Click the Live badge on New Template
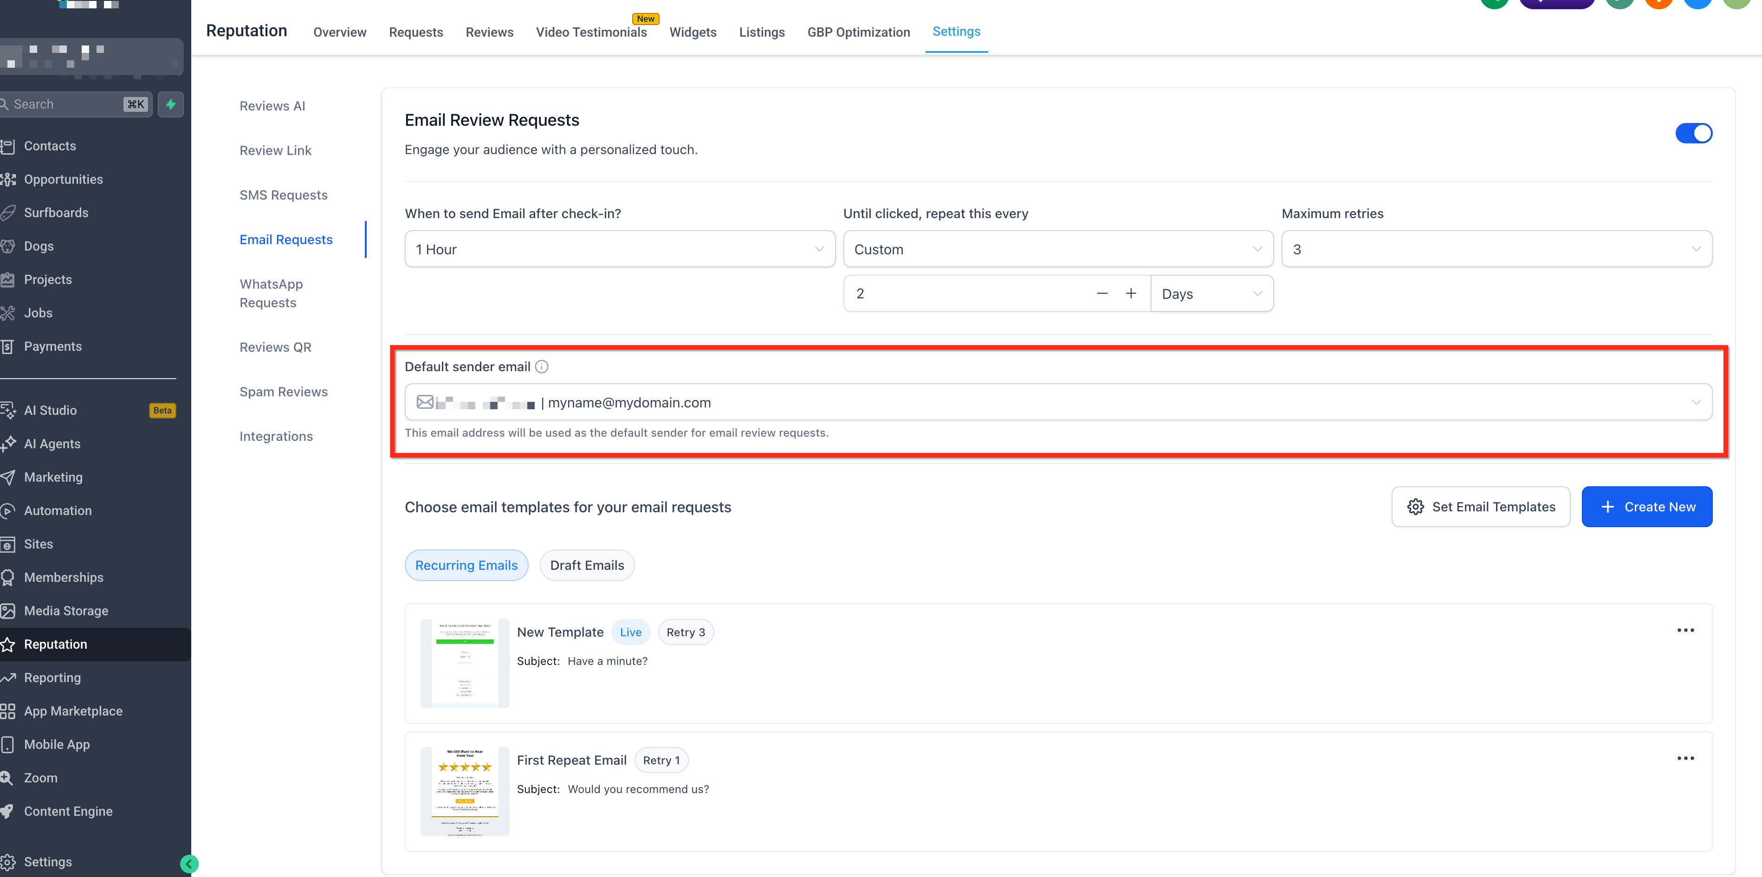This screenshot has width=1762, height=877. (631, 632)
